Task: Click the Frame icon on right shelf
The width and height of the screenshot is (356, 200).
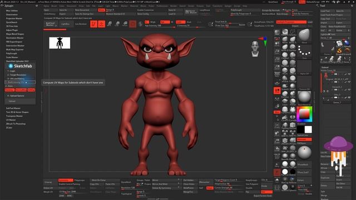Action: 277,125
